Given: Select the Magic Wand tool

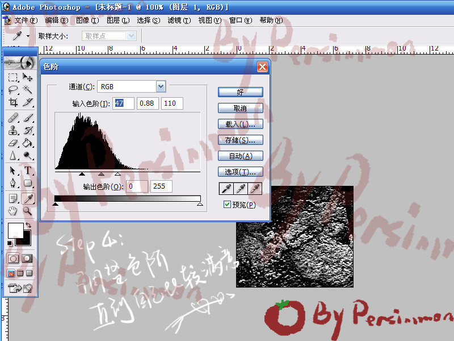Looking at the screenshot, I should tap(28, 90).
